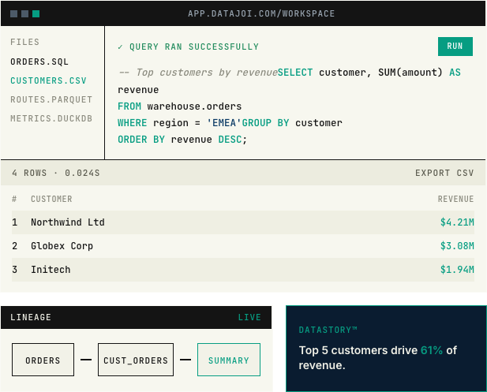
Task: Click the app.datajoi.com/workspace address text
Action: [261, 13]
